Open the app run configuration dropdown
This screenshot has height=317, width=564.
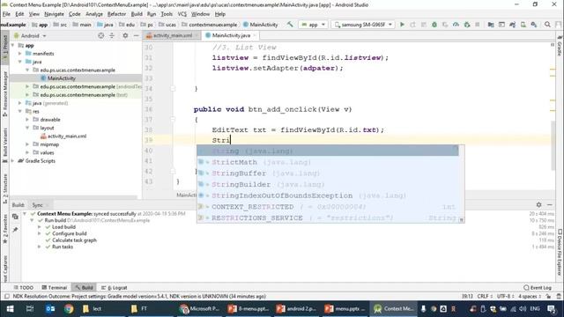pyautogui.click(x=313, y=25)
